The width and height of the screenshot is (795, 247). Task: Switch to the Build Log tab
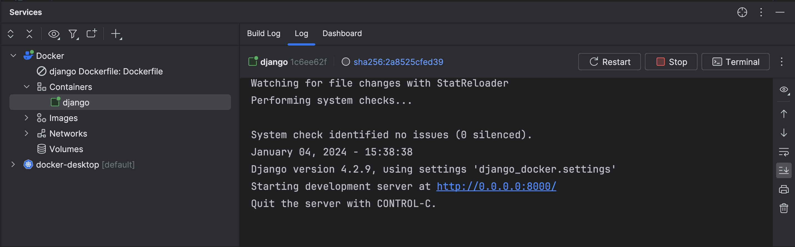click(x=263, y=33)
